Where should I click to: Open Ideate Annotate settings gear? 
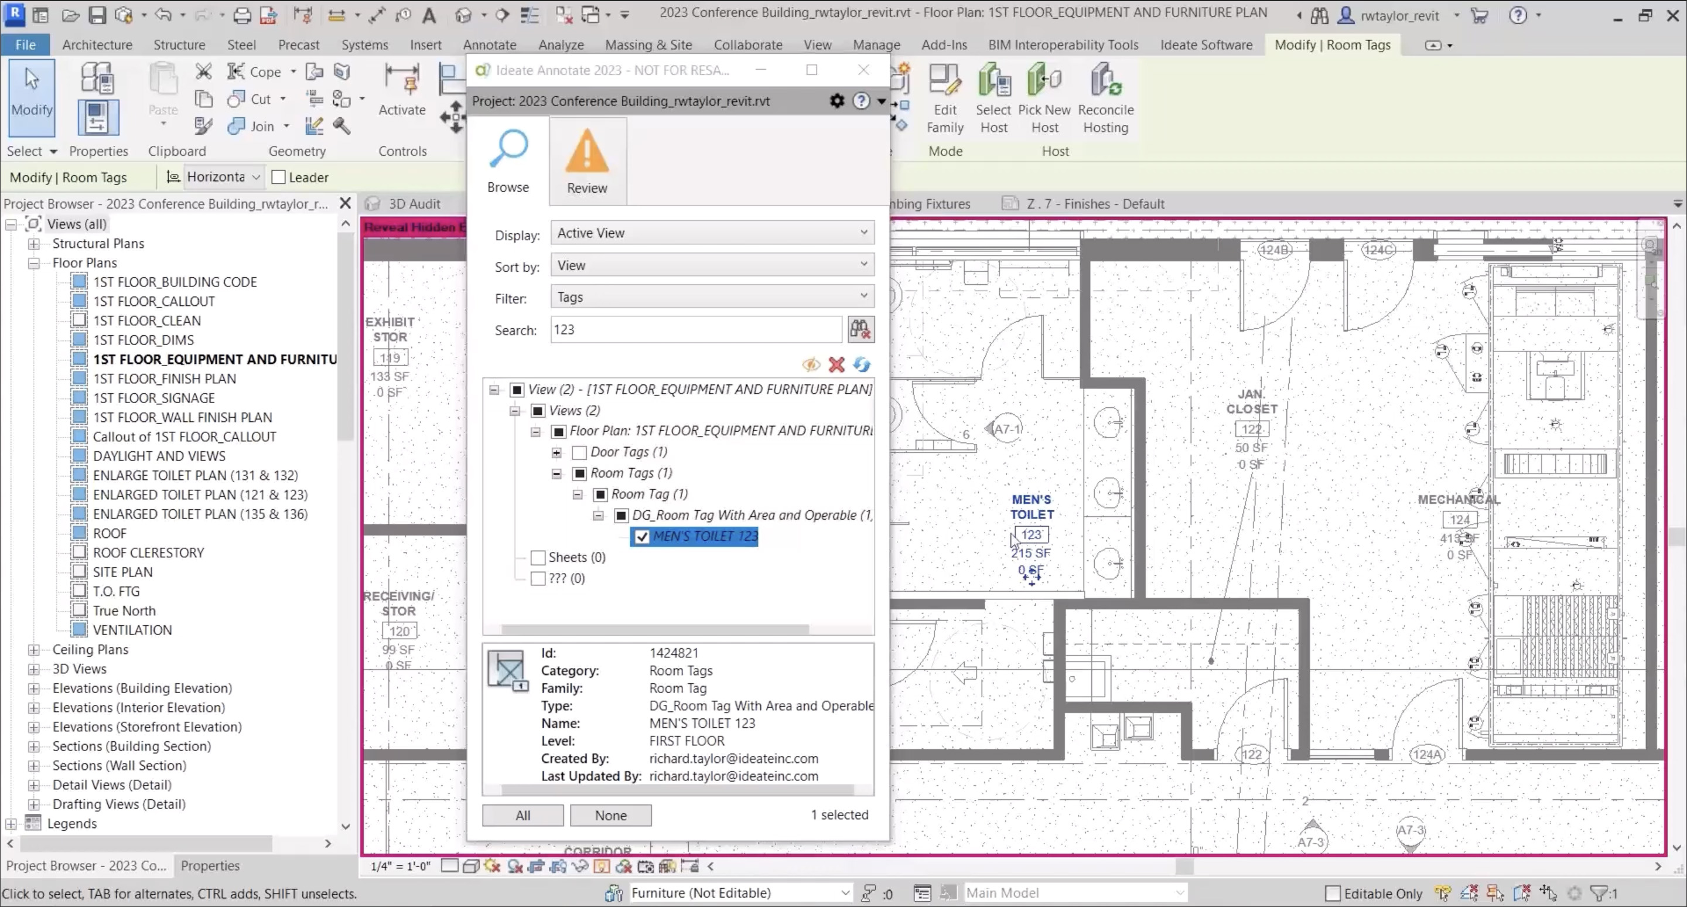coord(836,101)
